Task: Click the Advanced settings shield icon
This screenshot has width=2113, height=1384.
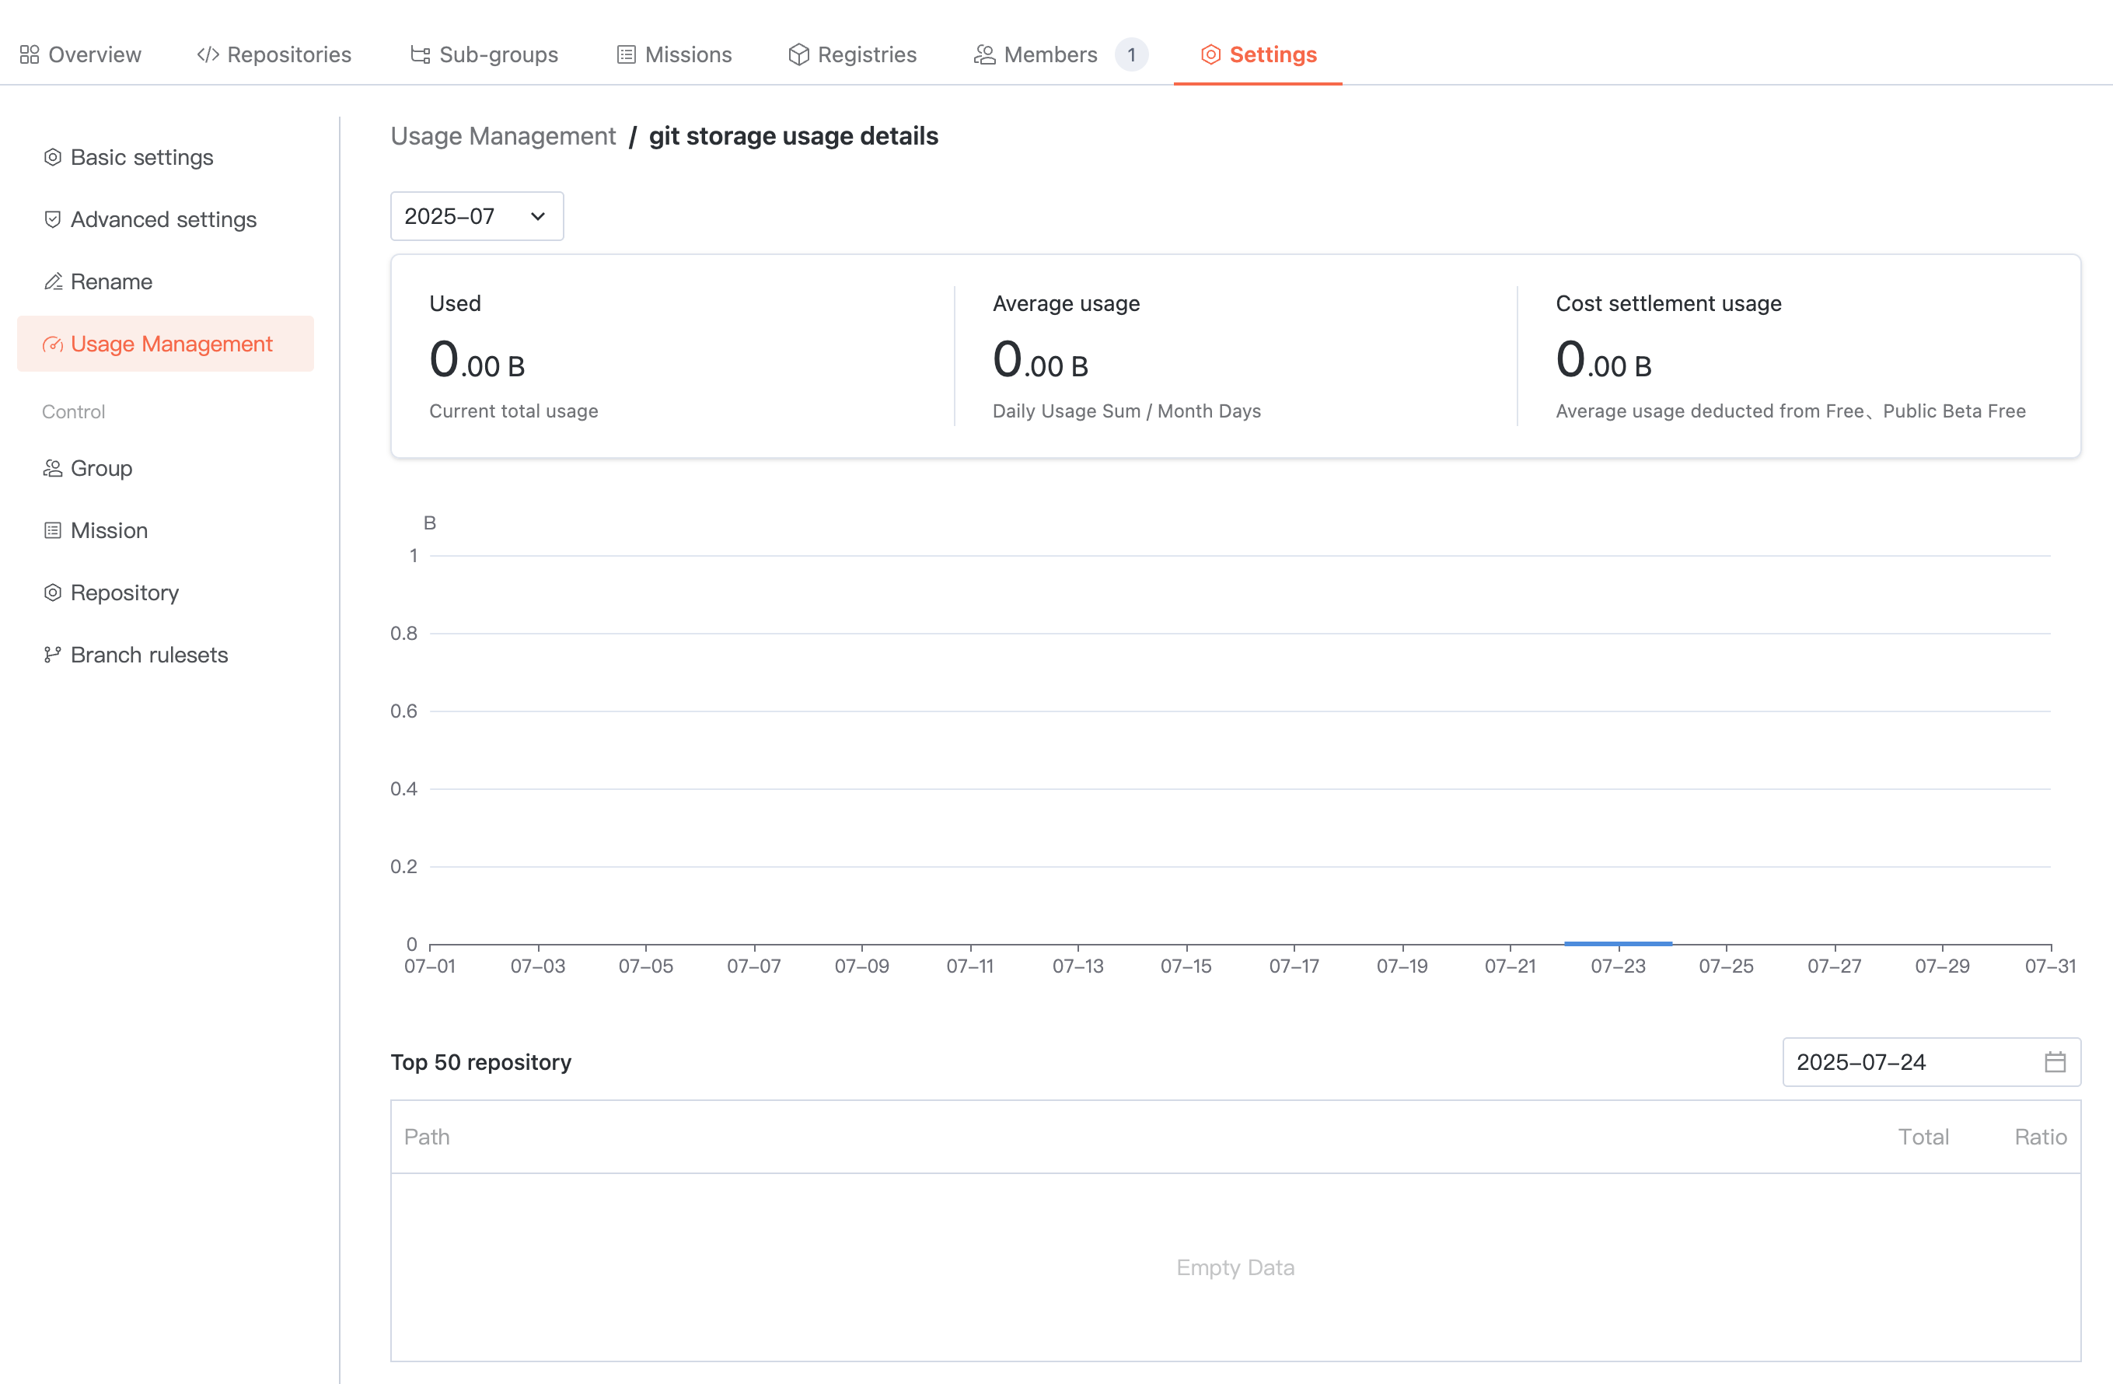Action: 52,219
